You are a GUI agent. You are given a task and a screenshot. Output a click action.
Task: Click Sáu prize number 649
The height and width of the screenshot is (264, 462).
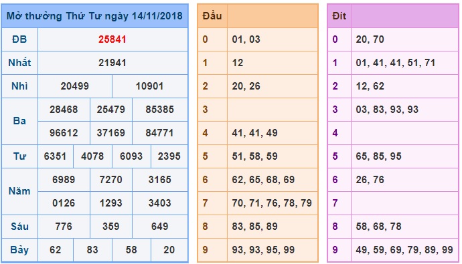point(160,227)
